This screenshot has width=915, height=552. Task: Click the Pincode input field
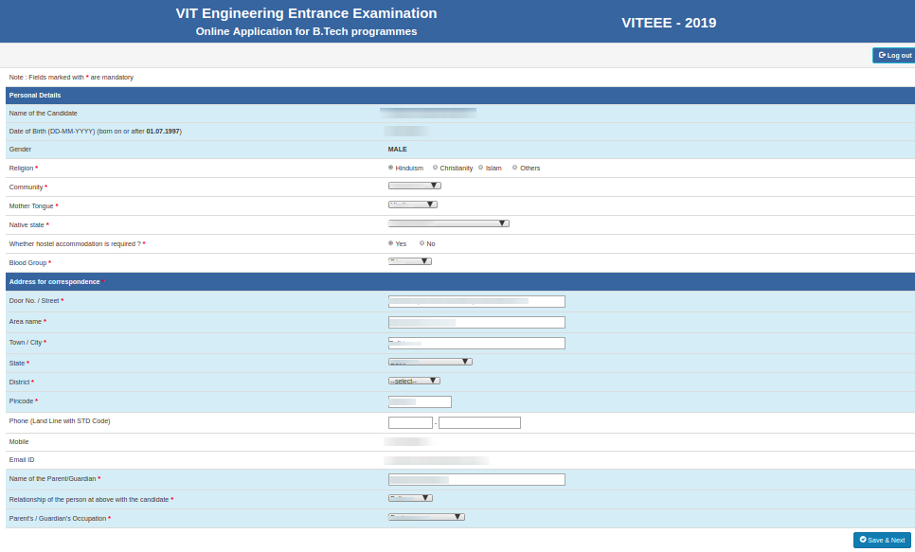[420, 401]
